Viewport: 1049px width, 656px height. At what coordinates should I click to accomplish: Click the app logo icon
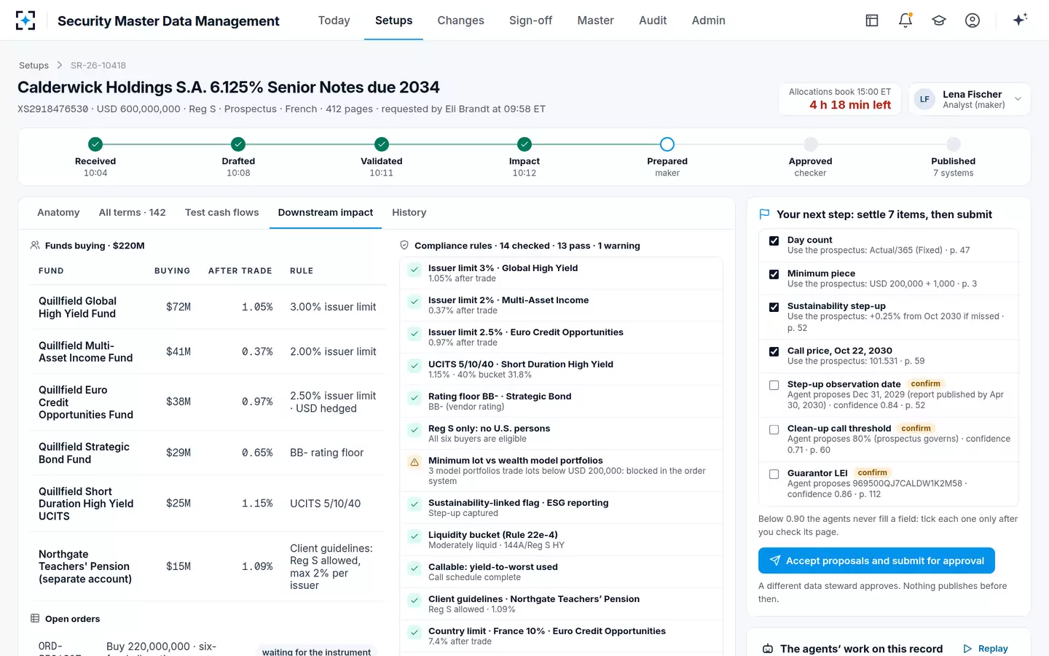(x=25, y=20)
